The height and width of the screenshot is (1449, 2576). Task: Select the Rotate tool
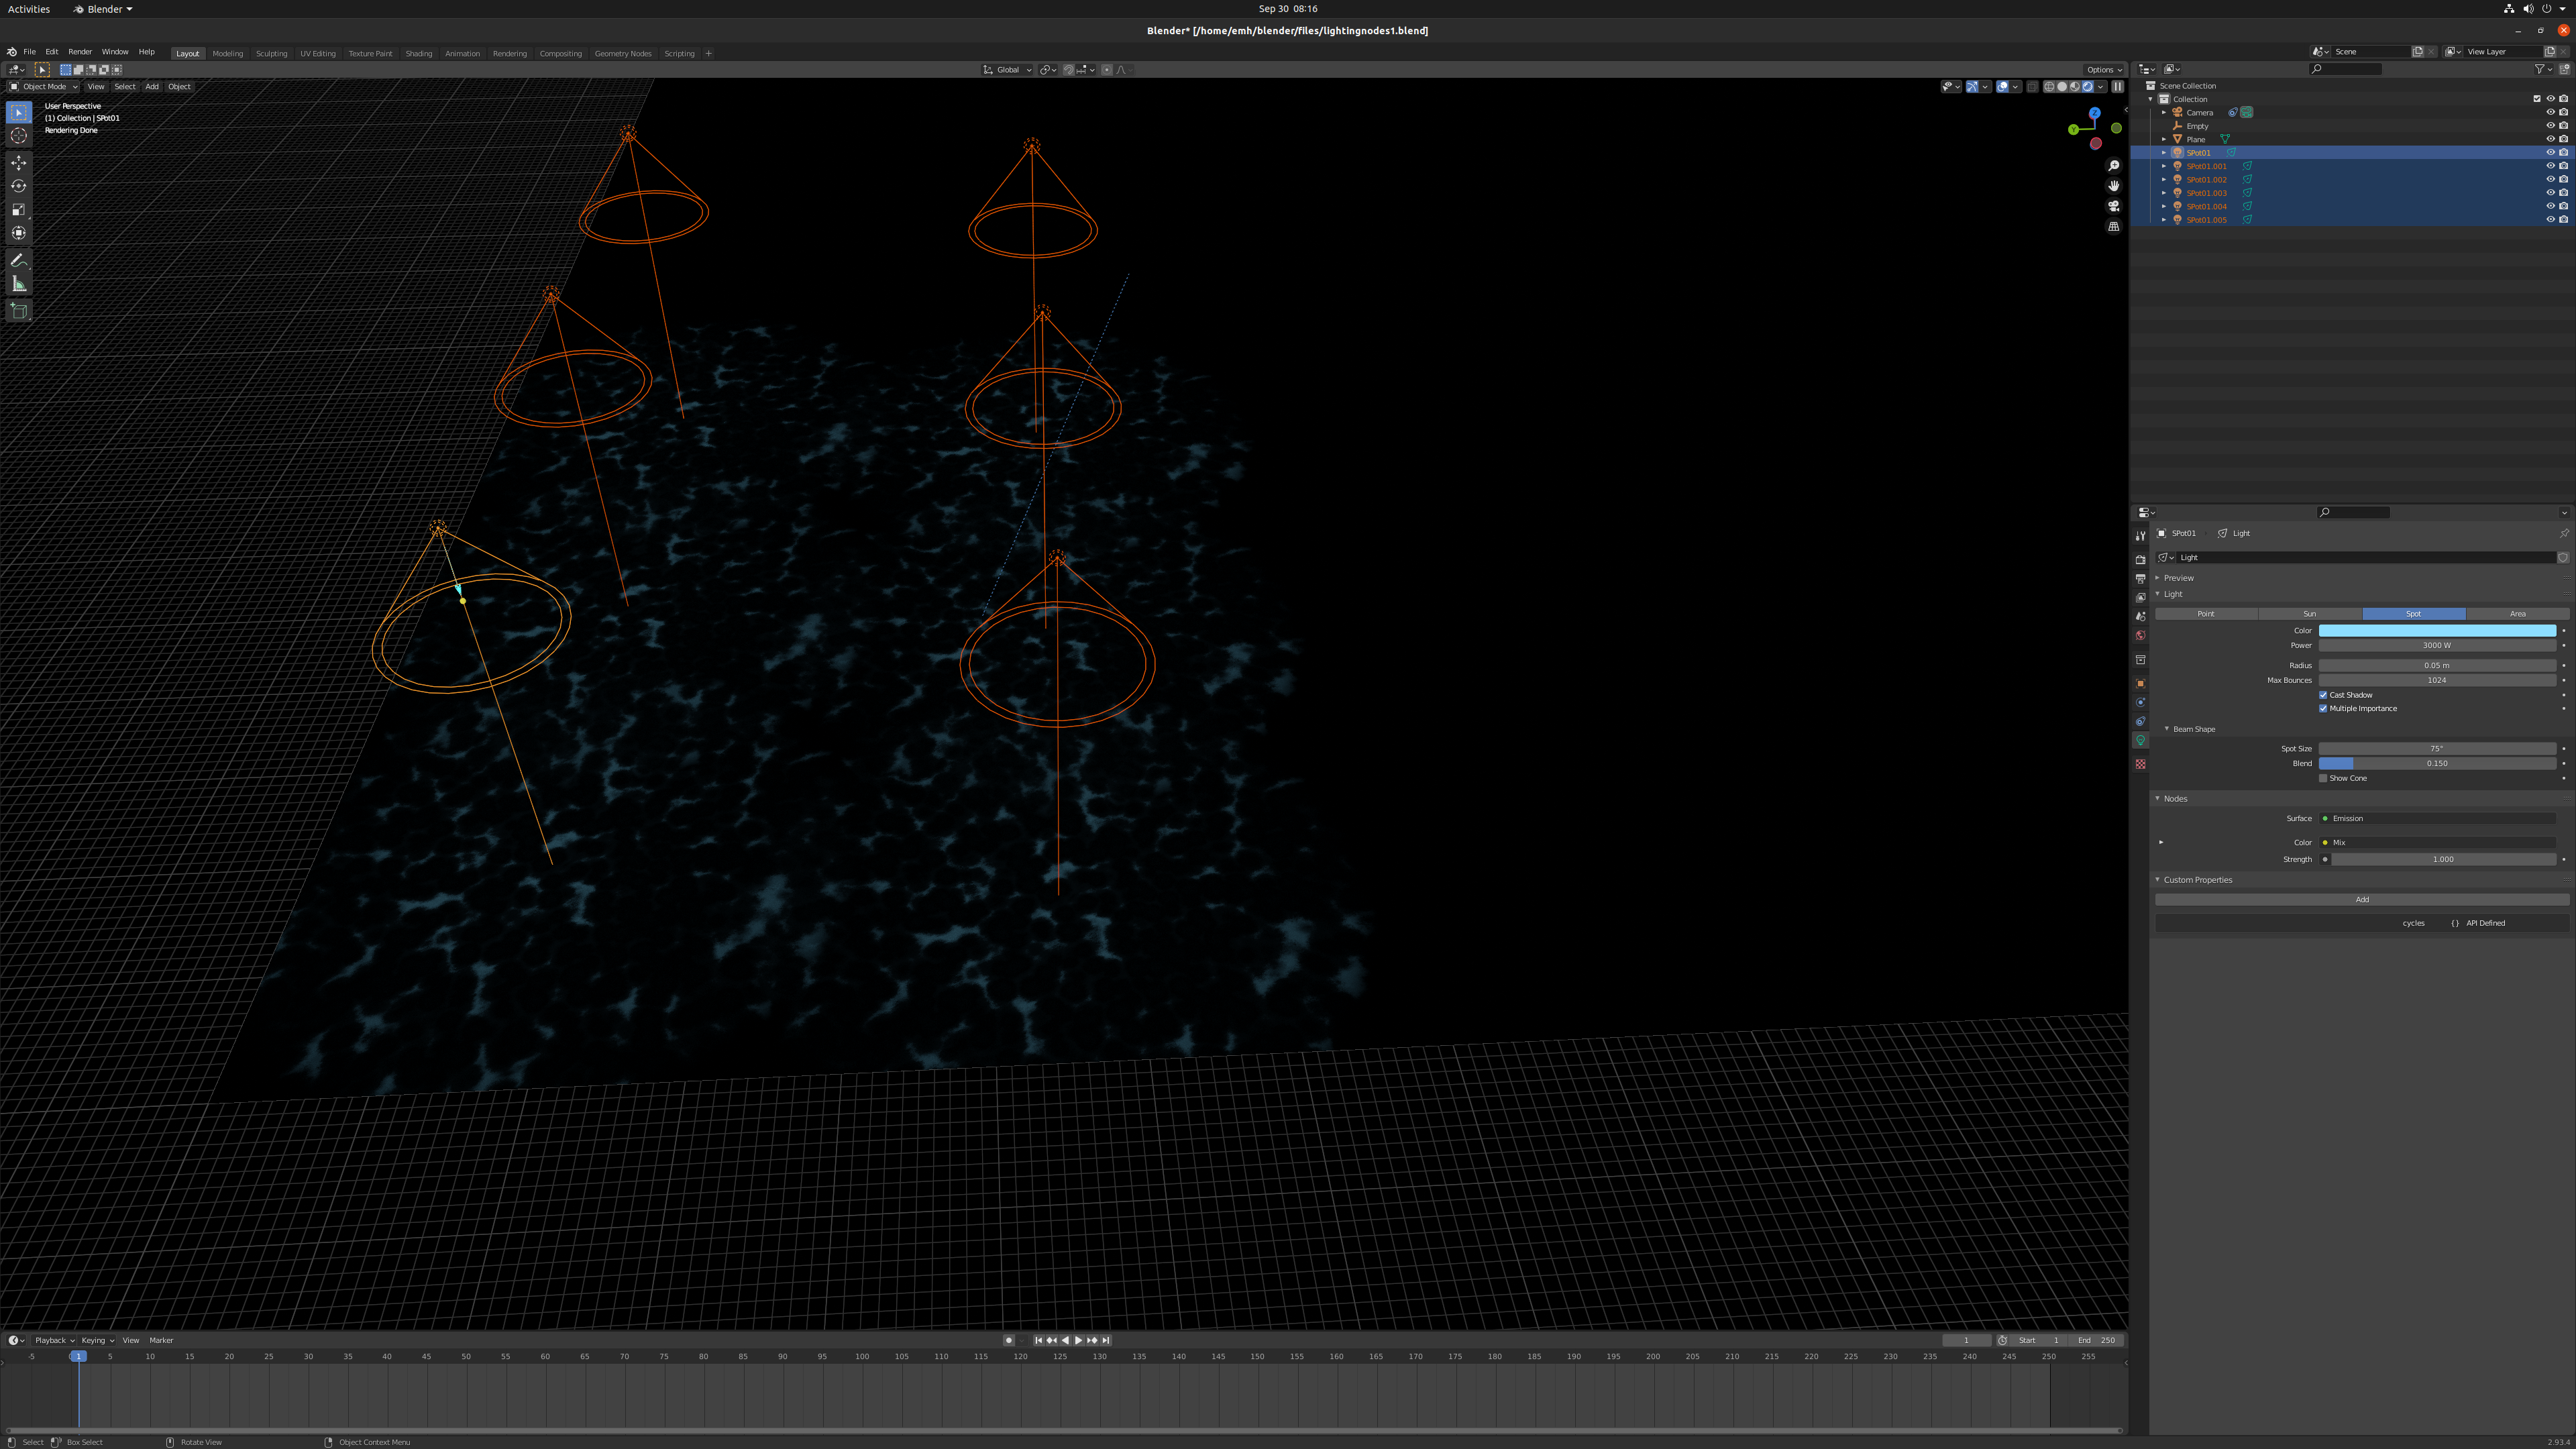pos(19,186)
